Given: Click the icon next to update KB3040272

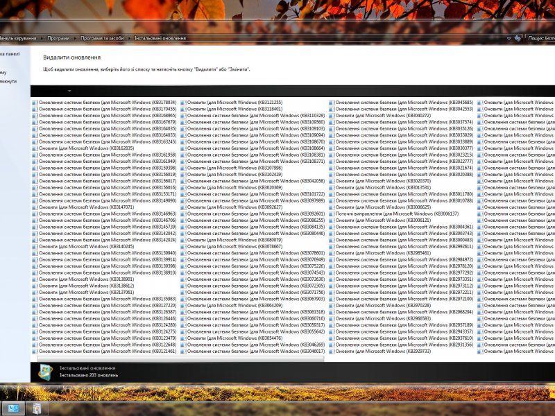Looking at the screenshot, I should pyautogui.click(x=332, y=116).
